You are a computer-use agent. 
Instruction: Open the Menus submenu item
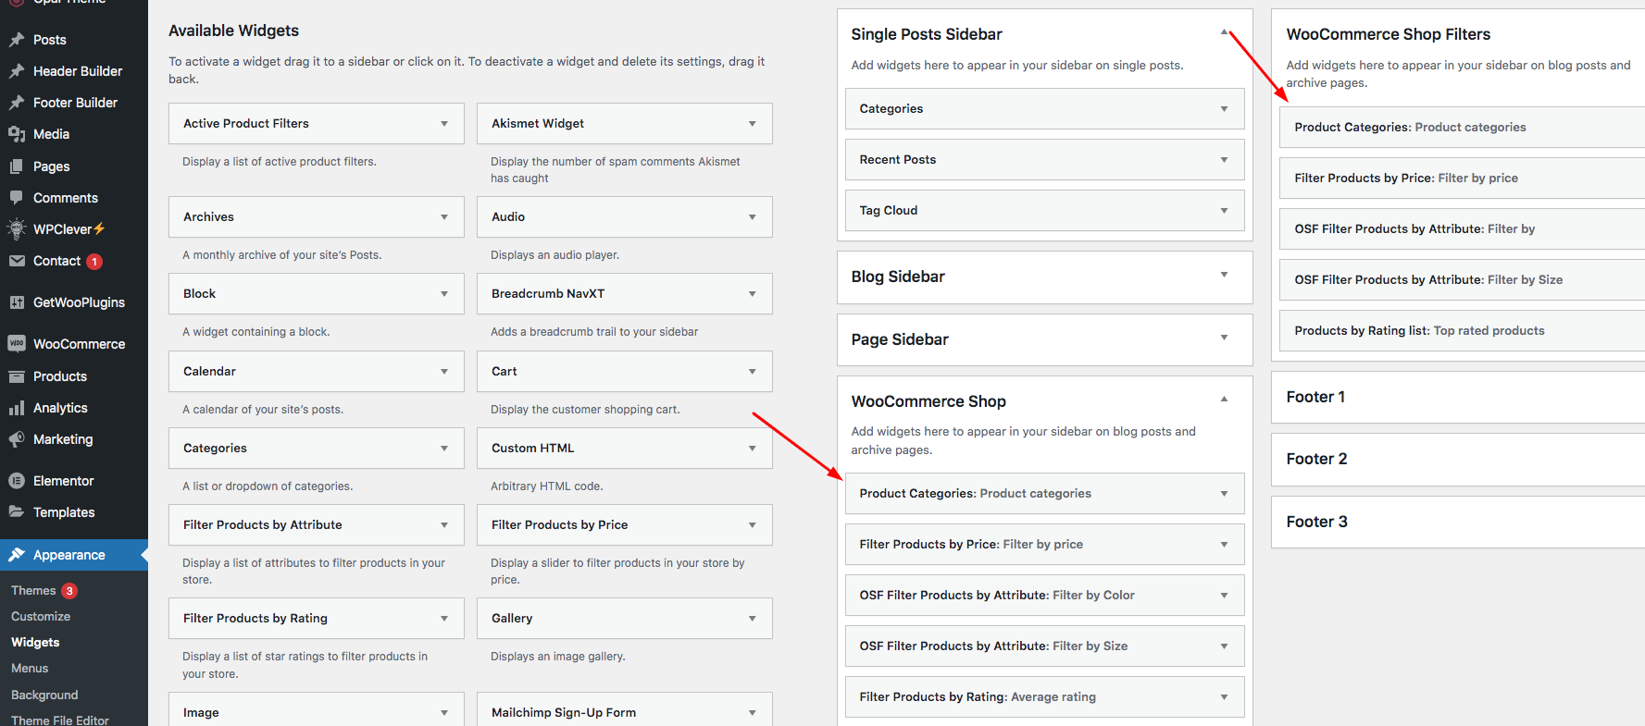click(x=30, y=669)
